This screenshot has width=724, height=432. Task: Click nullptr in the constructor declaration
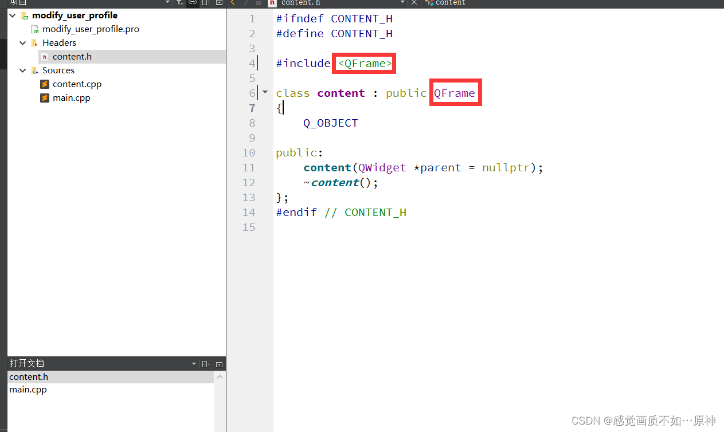coord(506,168)
